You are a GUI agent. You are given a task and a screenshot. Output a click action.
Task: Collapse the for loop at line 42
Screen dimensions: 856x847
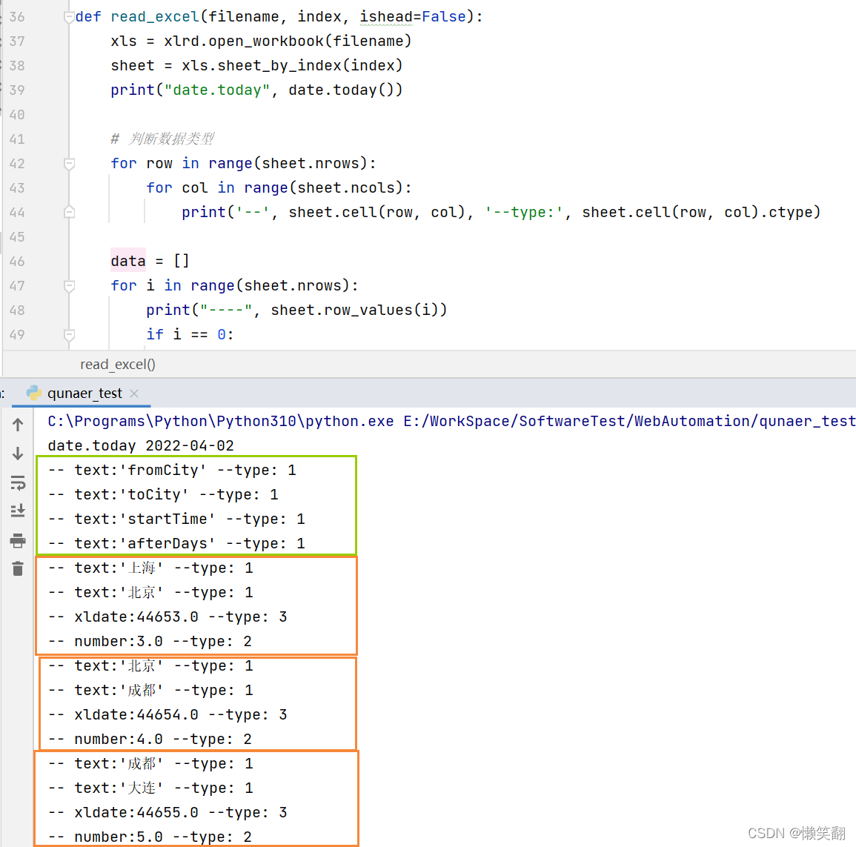[69, 163]
